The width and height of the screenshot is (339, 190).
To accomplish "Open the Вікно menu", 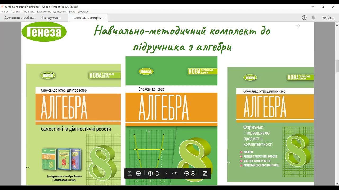I will pyautogui.click(x=72, y=12).
